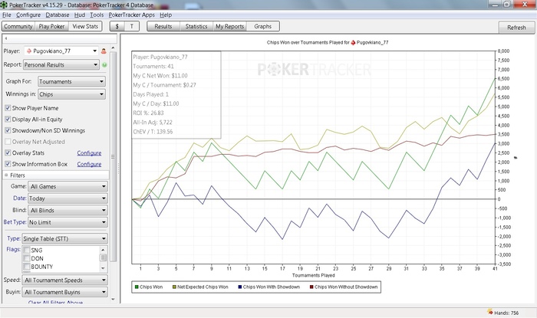The height and width of the screenshot is (318, 537).
Task: Click the Hands: 756 status text
Action: click(506, 313)
